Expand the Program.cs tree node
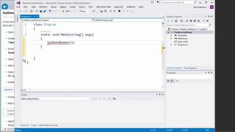 click(171, 45)
